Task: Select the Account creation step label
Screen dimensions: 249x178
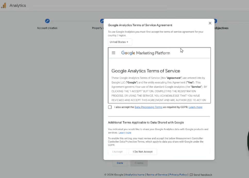Action: coord(47,28)
